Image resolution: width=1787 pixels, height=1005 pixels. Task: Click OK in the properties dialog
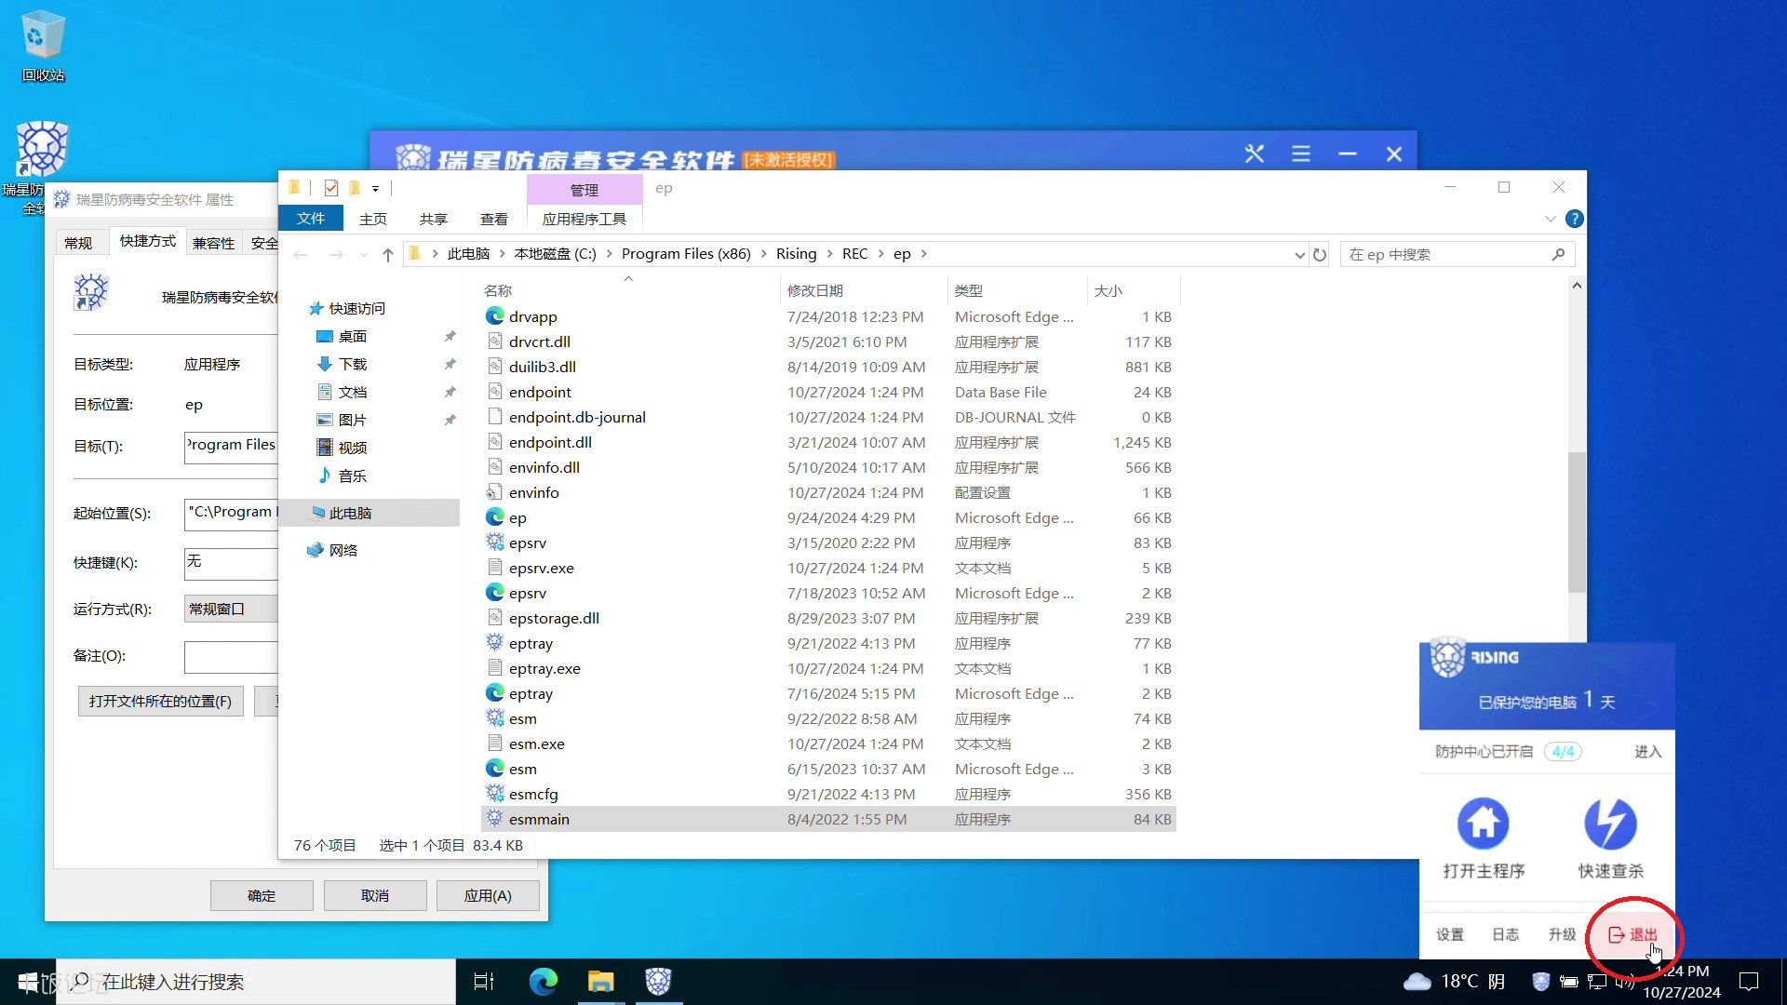click(262, 895)
